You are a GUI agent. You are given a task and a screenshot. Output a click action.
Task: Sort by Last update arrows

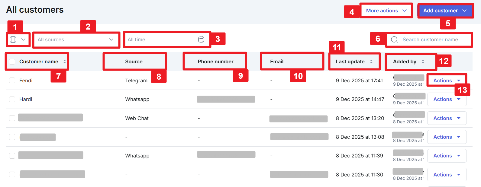(371, 62)
